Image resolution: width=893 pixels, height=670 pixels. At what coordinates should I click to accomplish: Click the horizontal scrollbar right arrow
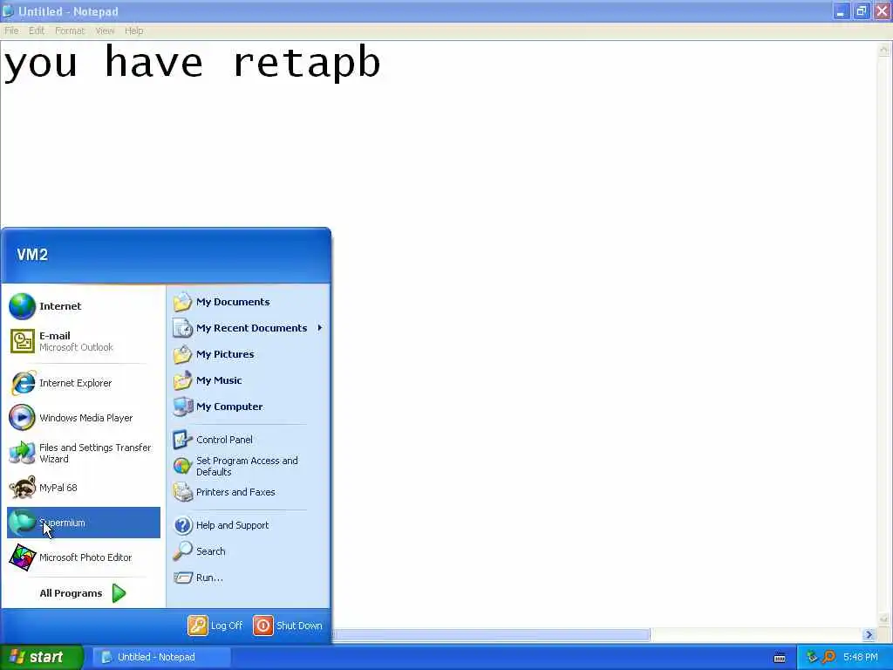pos(869,634)
